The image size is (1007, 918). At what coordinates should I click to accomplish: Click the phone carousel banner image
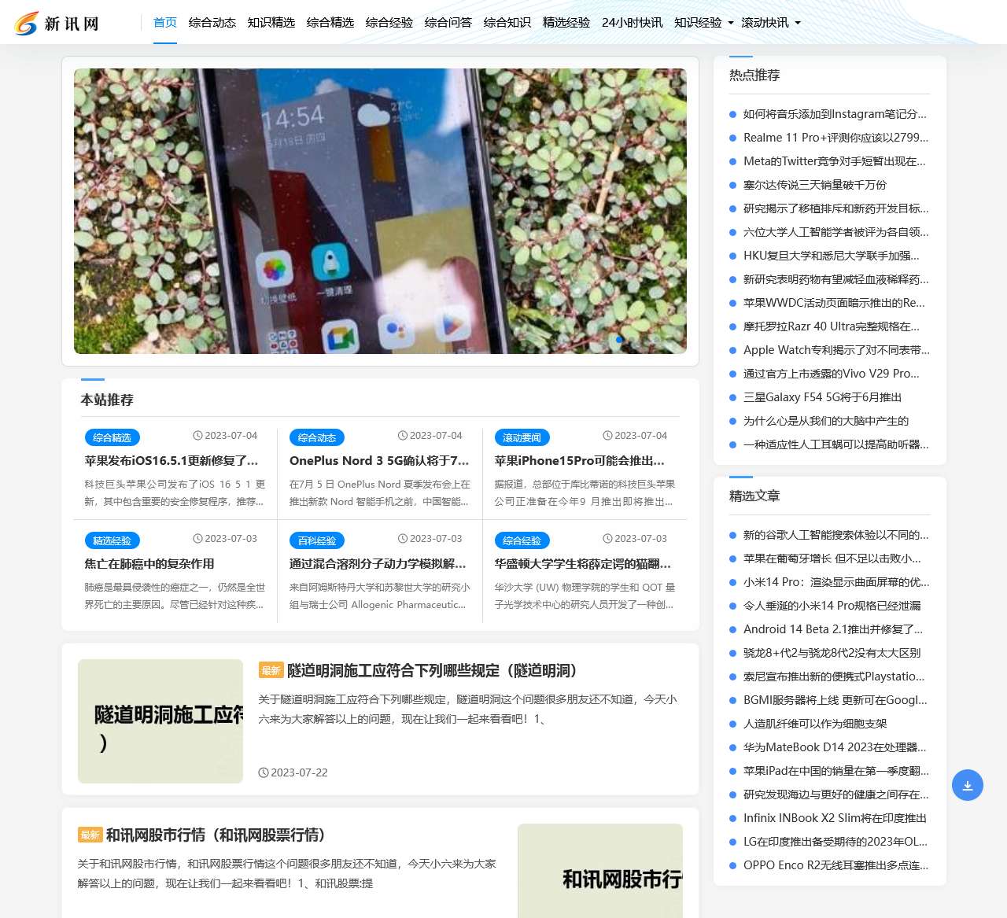pos(380,211)
